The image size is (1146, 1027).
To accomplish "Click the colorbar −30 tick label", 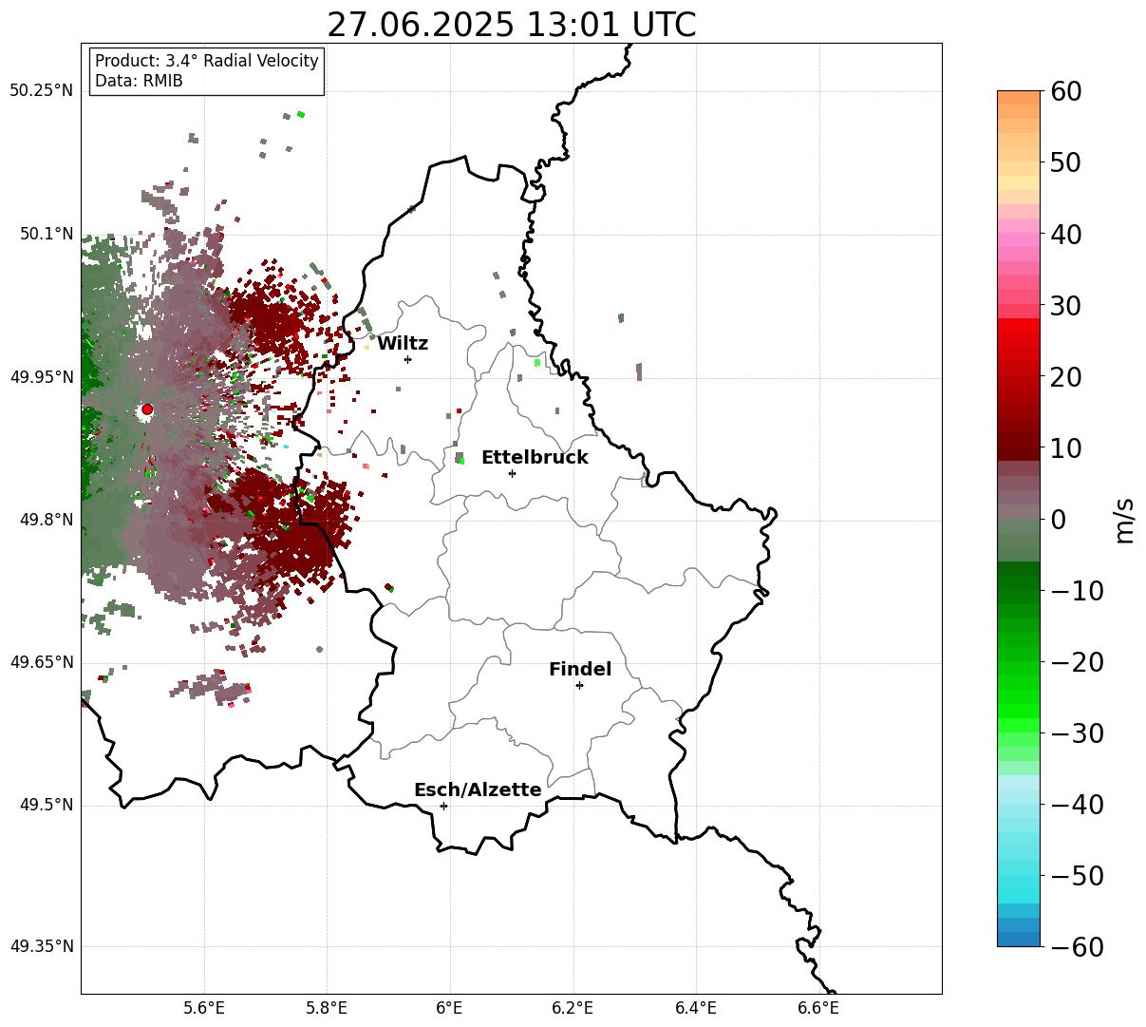I will pos(1077,733).
